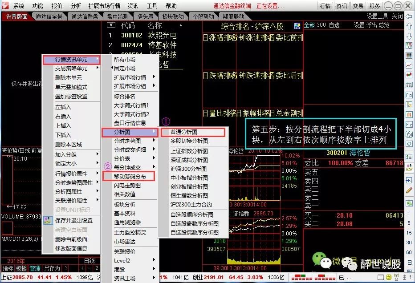Switch ranking filter to 300
This screenshot has width=415, height=283.
(321, 25)
